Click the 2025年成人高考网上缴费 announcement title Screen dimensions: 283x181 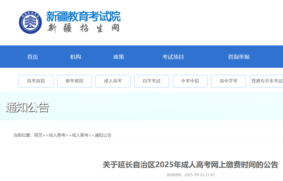pyautogui.click(x=190, y=165)
